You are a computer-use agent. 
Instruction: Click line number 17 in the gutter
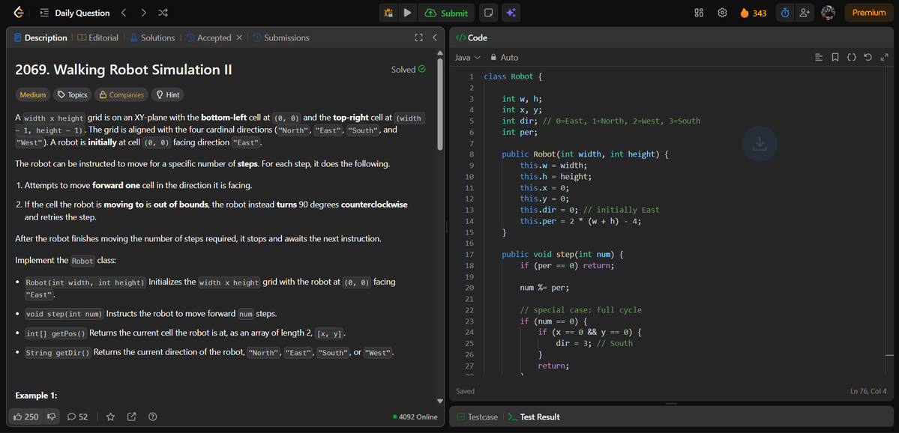pos(469,254)
